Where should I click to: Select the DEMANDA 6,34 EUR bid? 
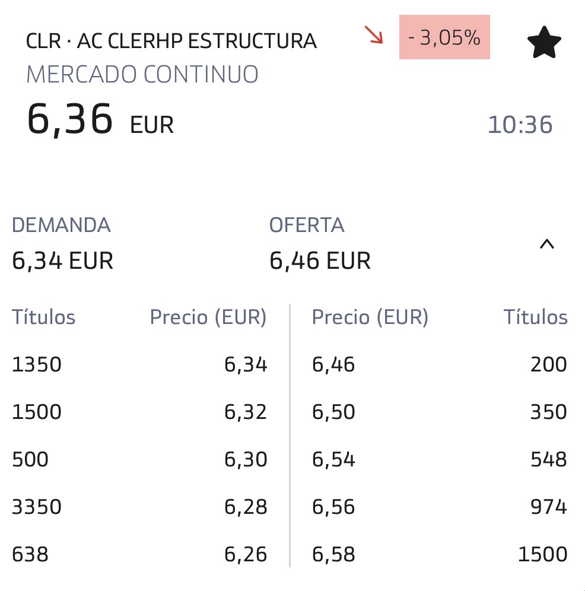62,244
